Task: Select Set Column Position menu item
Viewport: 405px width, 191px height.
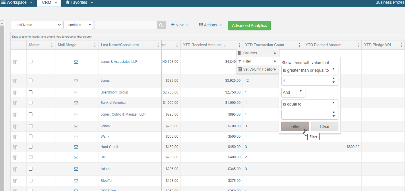Action: coord(257,69)
